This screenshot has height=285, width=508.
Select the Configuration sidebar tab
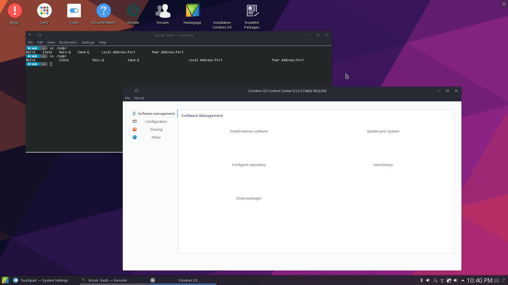click(x=153, y=121)
